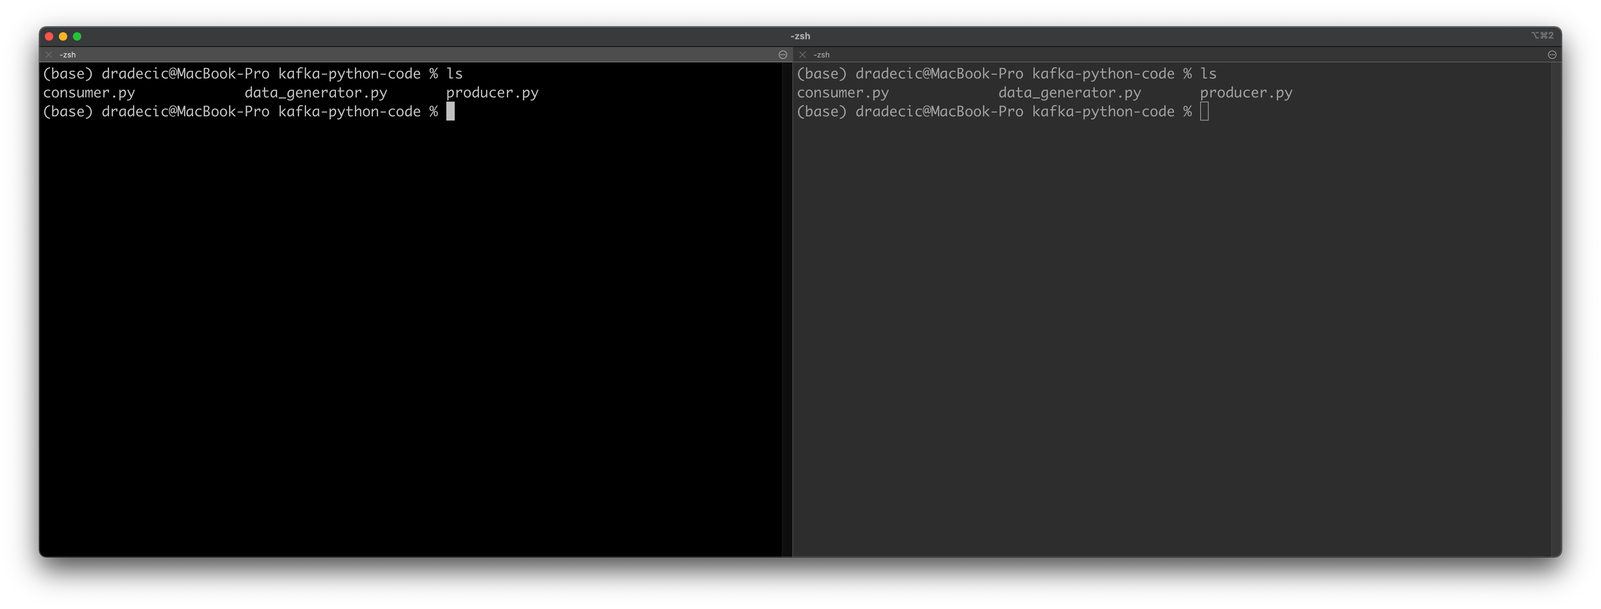Select the right -zsh tab label
1601x609 pixels.
(x=821, y=55)
